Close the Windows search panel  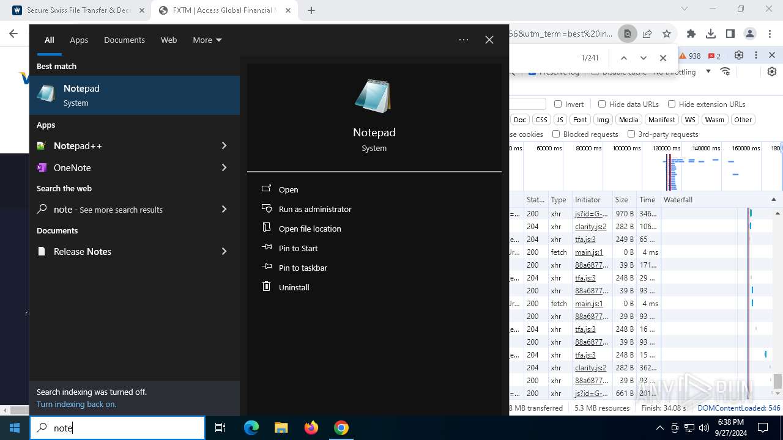pos(489,40)
